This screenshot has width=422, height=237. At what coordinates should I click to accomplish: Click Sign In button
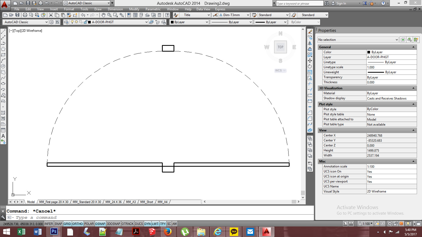tap(341, 3)
